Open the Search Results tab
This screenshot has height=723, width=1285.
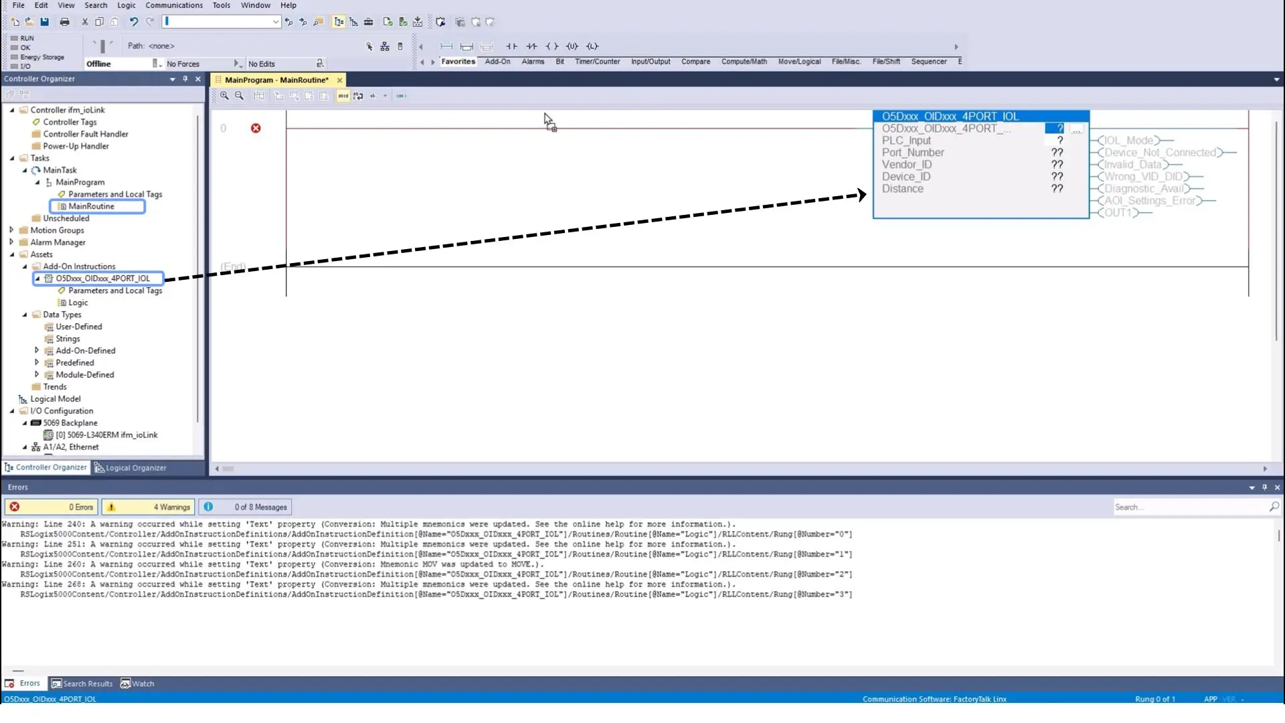pos(82,684)
